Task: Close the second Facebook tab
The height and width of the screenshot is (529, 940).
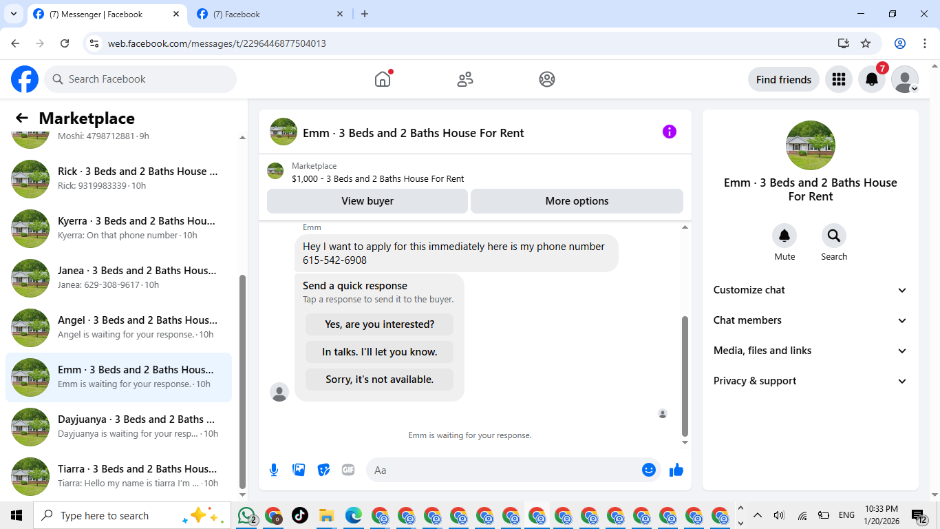Action: [340, 14]
